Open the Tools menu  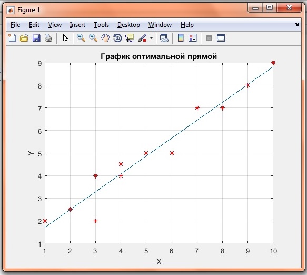point(101,25)
